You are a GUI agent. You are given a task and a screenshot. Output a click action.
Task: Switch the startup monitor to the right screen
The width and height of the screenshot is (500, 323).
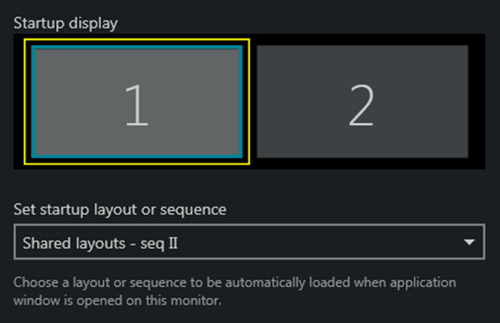coord(362,101)
